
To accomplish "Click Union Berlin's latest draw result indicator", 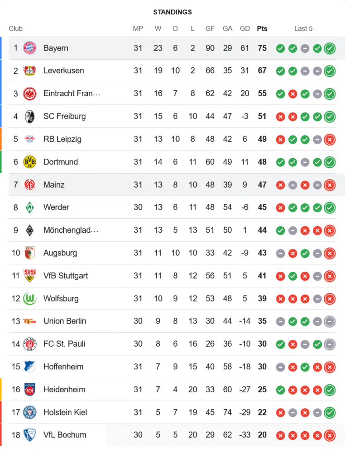I will 330,321.
